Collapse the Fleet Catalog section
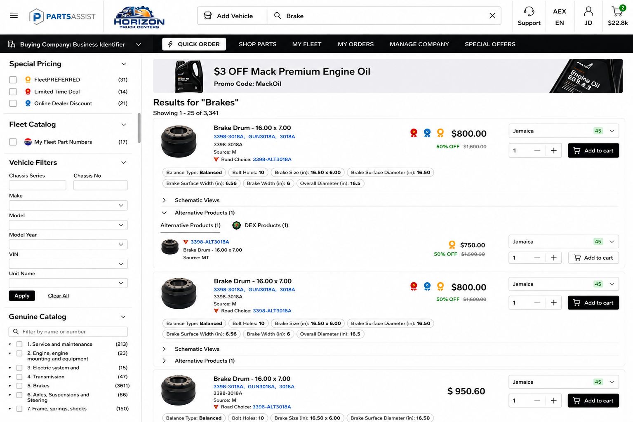Image resolution: width=633 pixels, height=422 pixels. (x=123, y=124)
